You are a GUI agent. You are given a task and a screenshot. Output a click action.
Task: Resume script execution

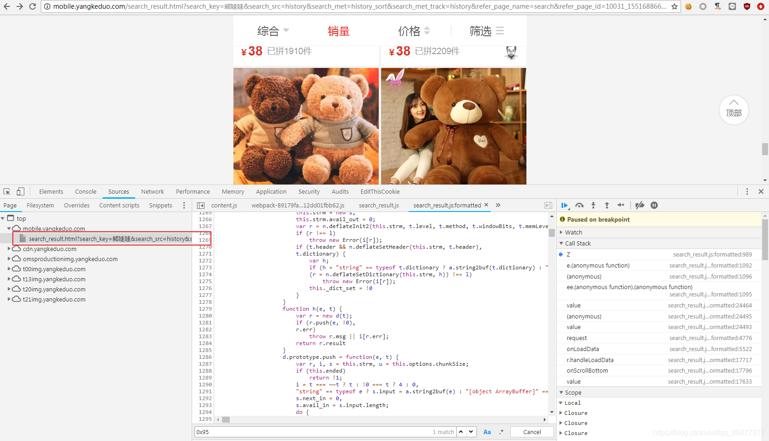[565, 205]
